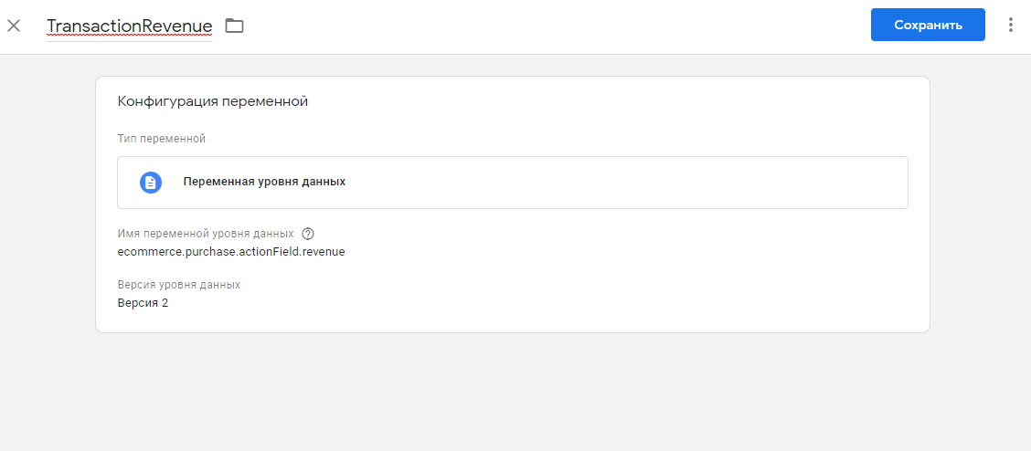Click the blue data layer variable icon
This screenshot has width=1031, height=451.
(151, 182)
